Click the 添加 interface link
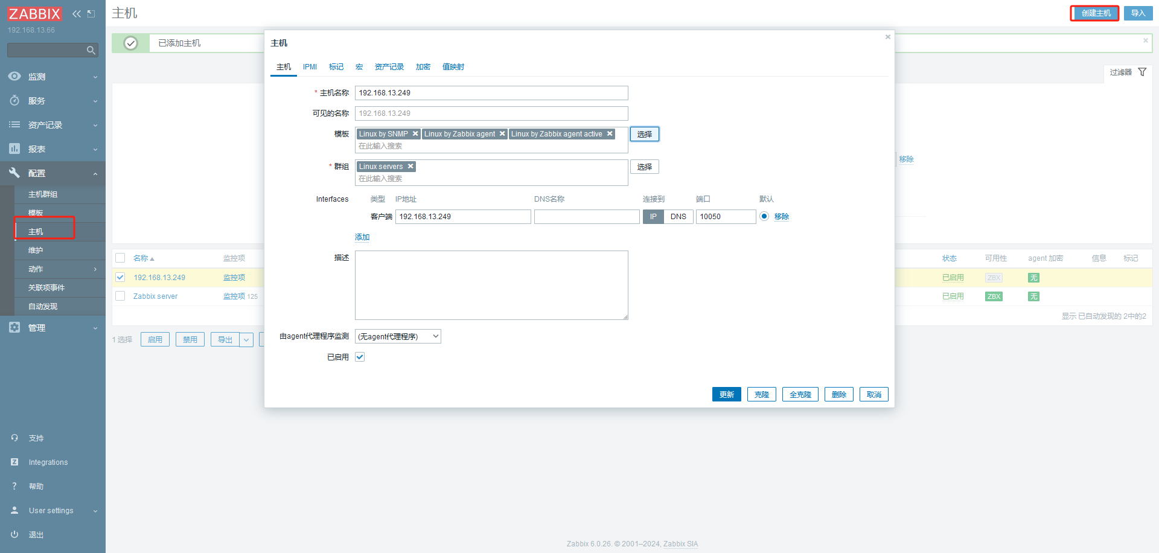The width and height of the screenshot is (1159, 553). click(x=362, y=237)
